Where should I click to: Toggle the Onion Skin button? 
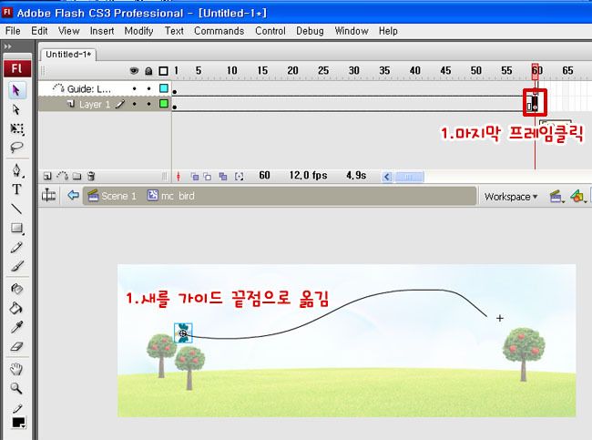(195, 177)
